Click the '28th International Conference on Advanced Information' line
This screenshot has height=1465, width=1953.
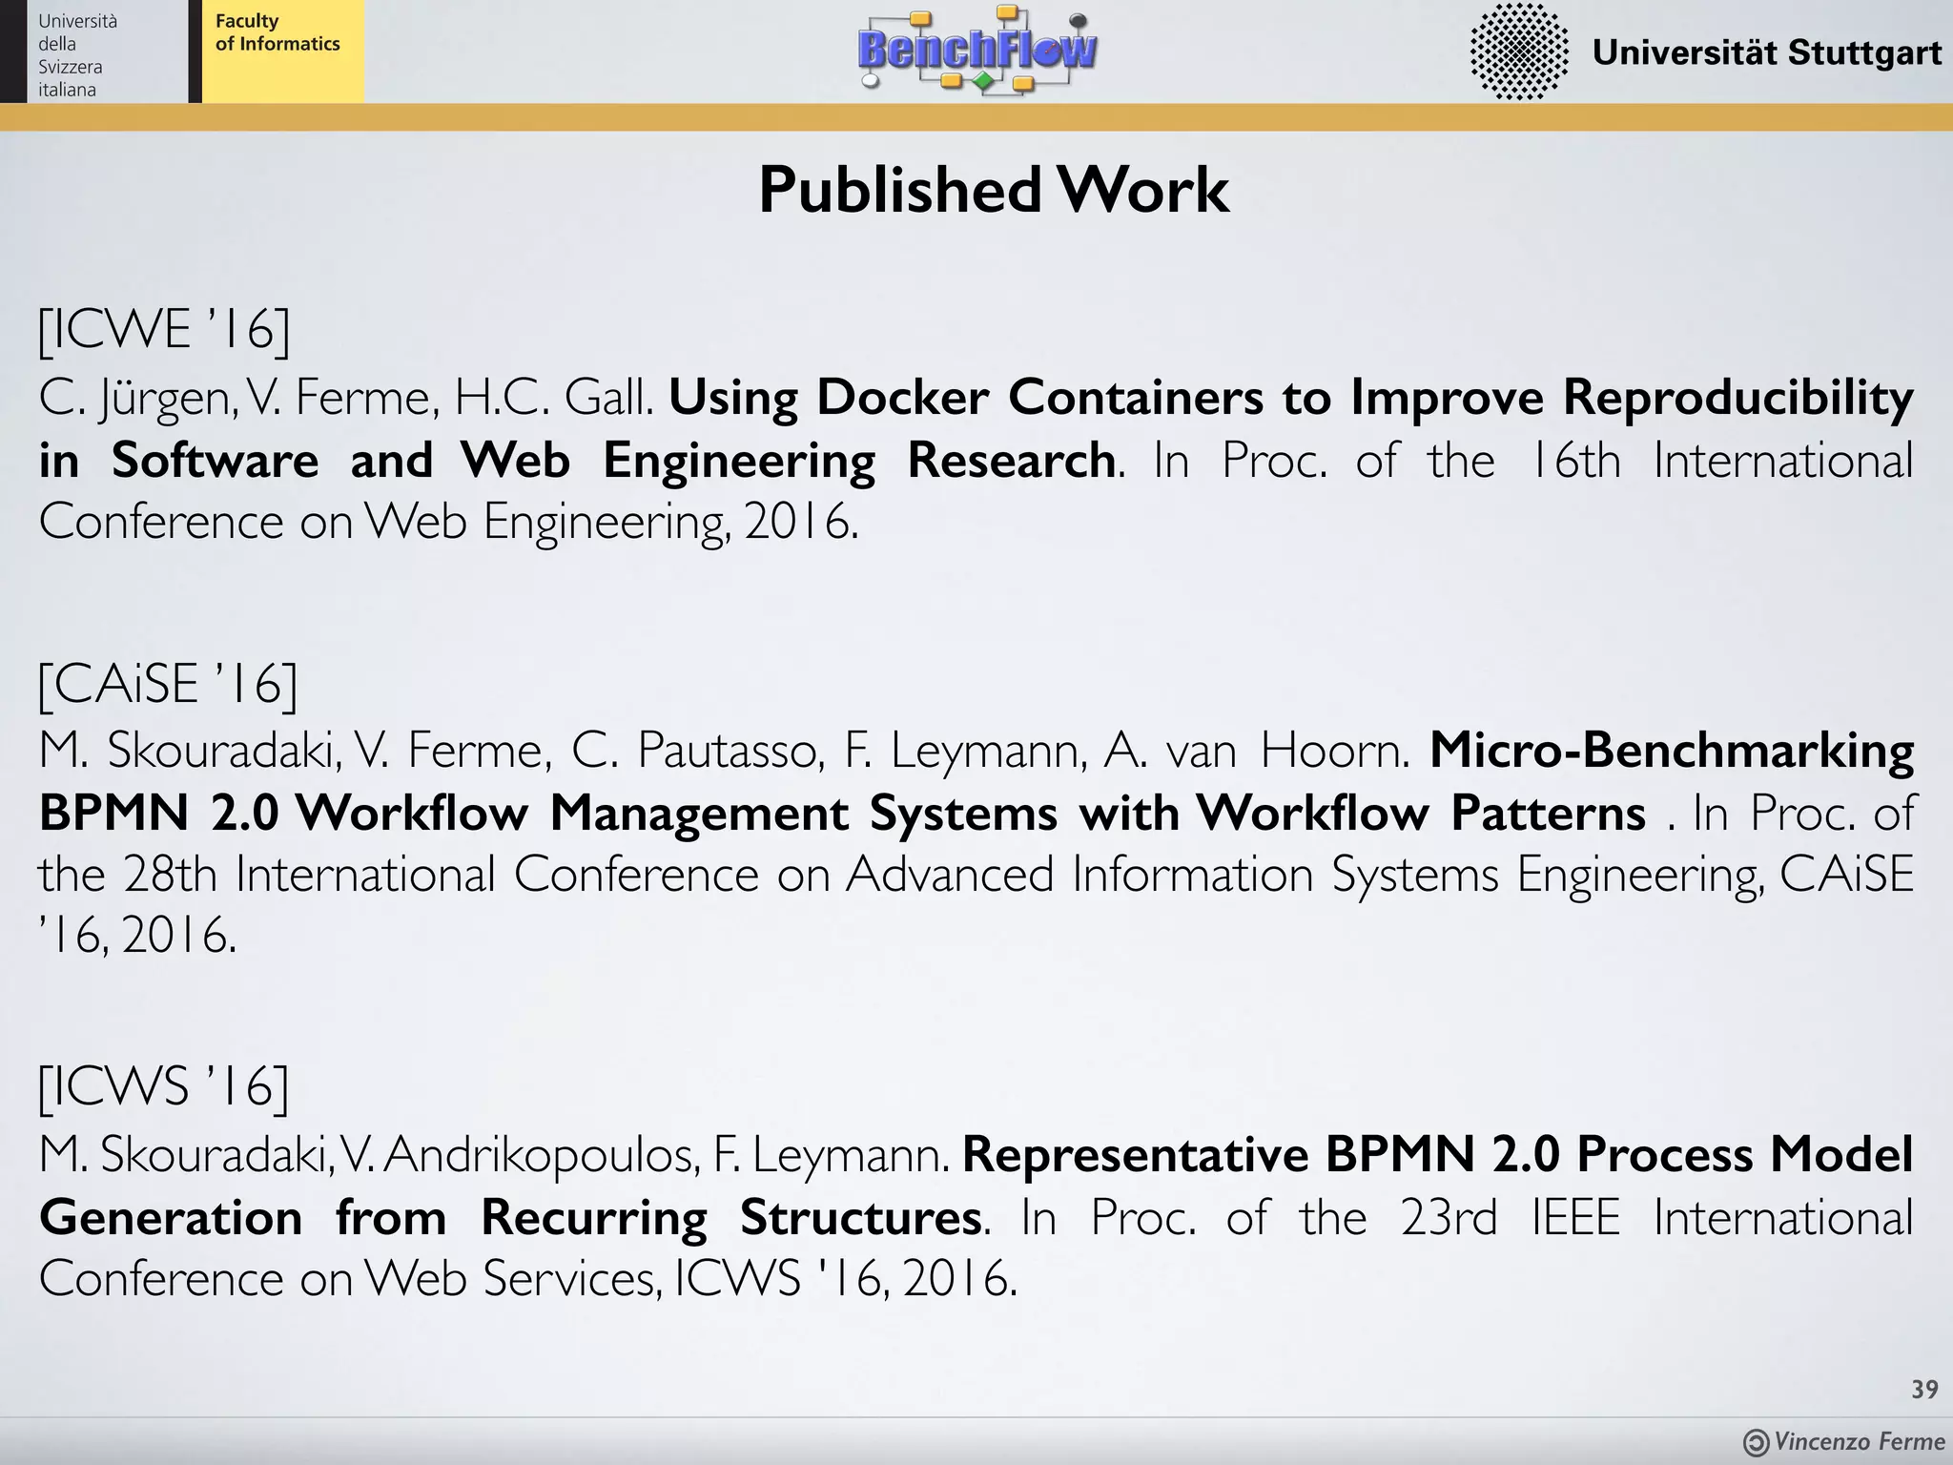pyautogui.click(x=976, y=875)
